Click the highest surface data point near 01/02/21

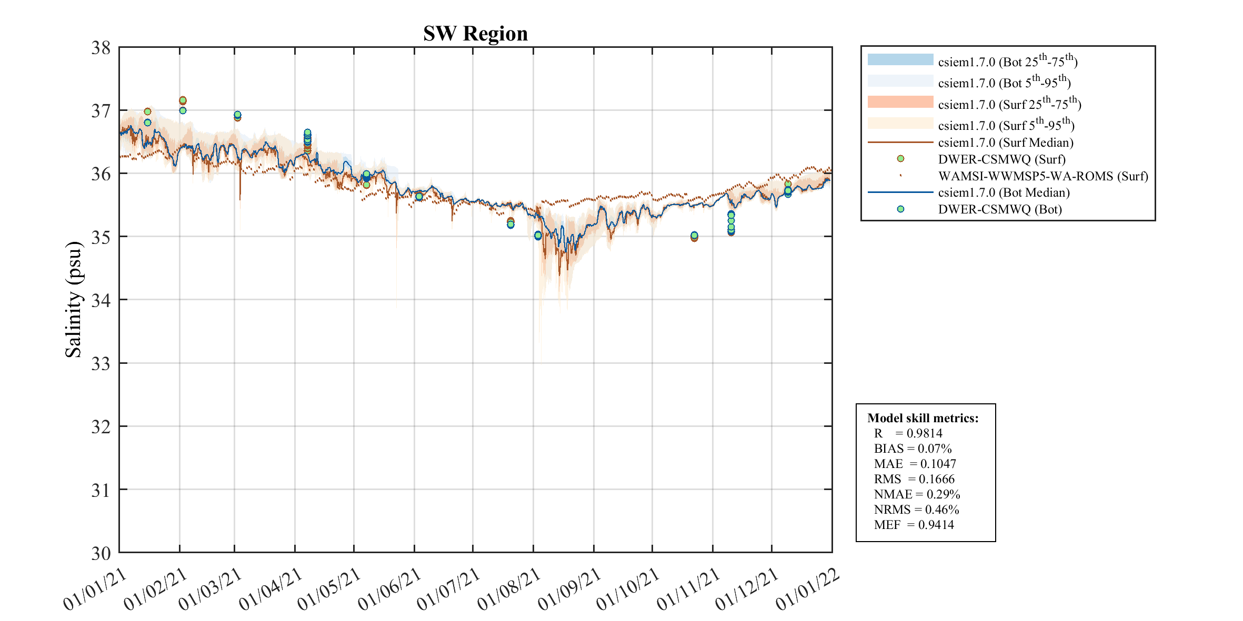coord(183,100)
